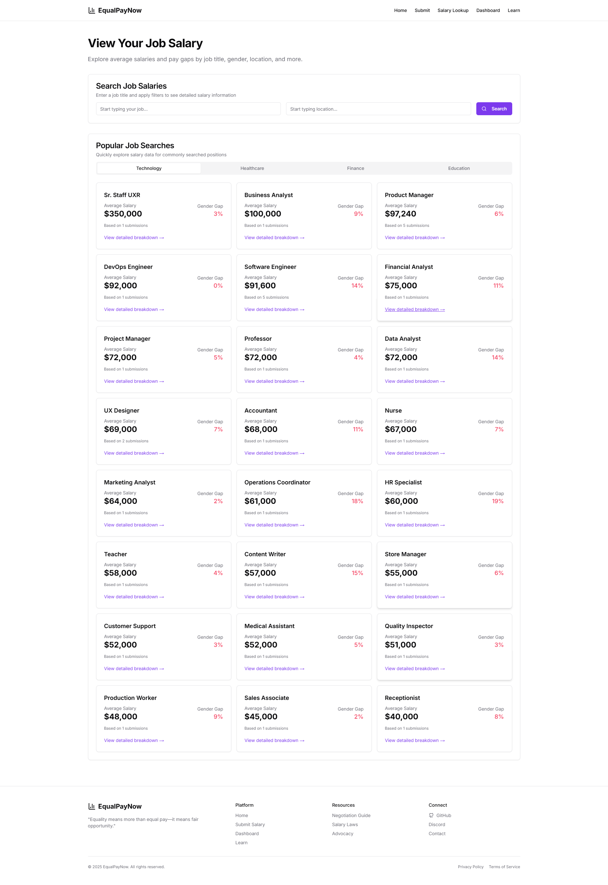Open Privacy Policy link in footer

click(x=470, y=867)
